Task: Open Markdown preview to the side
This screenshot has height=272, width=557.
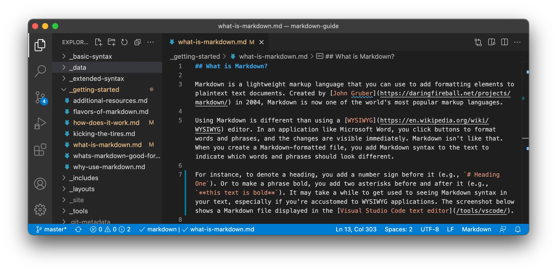Action: [x=492, y=42]
